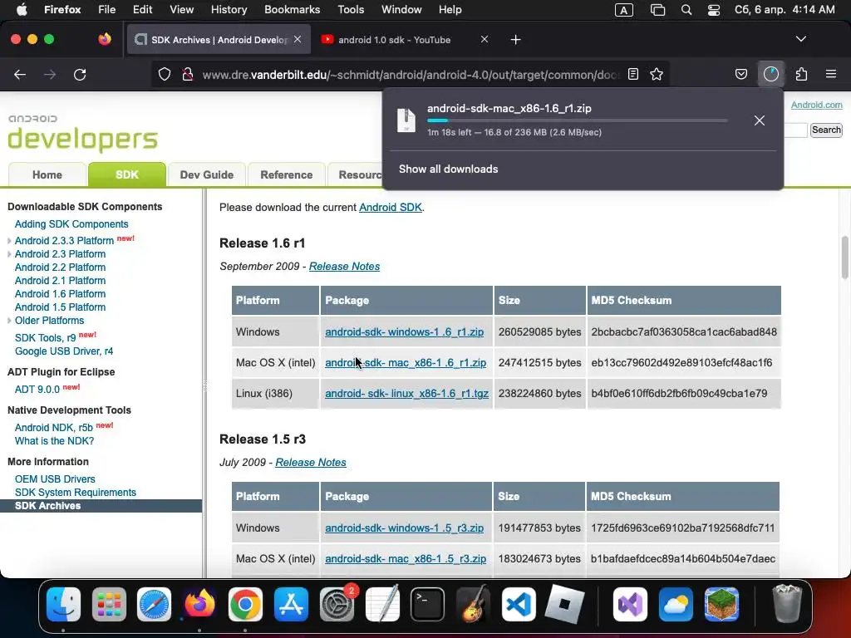This screenshot has width=851, height=638.
Task: Toggle Reader View icon in address bar
Action: pyautogui.click(x=632, y=74)
